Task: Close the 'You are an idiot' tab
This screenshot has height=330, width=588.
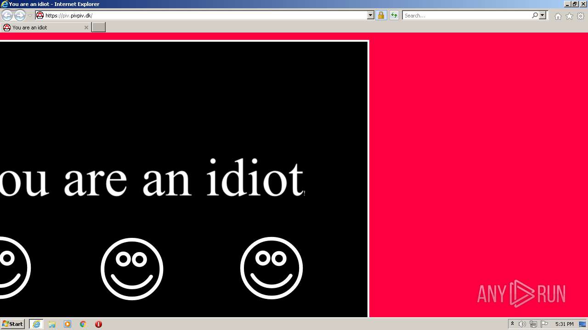Action: 86,27
